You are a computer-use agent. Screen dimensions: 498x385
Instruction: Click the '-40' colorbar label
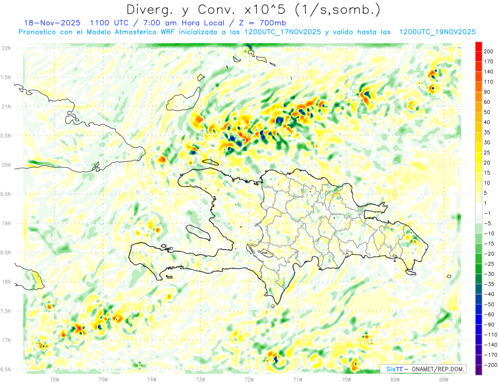[x=489, y=294]
